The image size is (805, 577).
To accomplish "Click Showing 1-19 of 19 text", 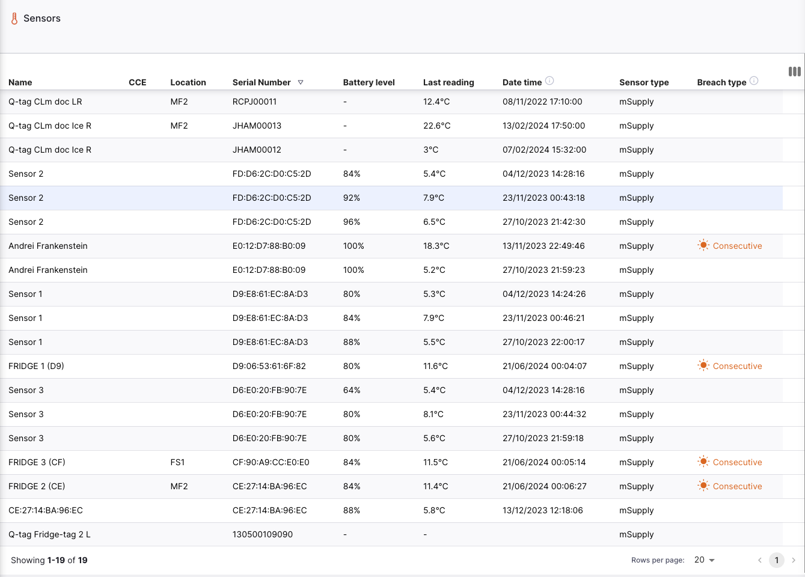I will pos(49,560).
